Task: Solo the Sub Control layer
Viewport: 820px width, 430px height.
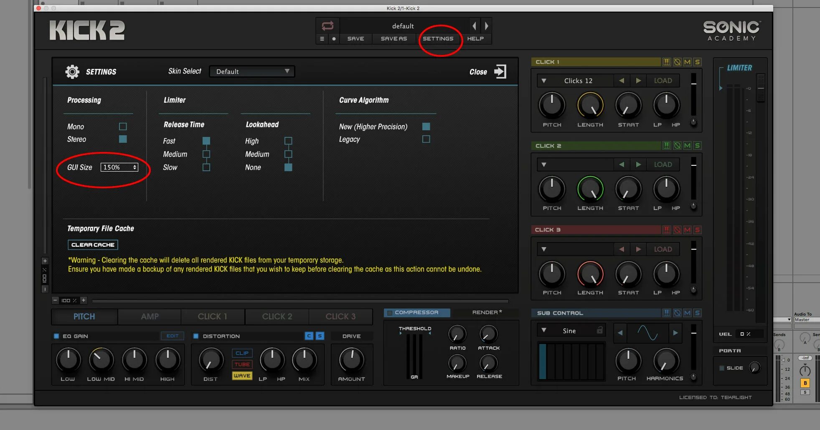Action: pos(697,313)
